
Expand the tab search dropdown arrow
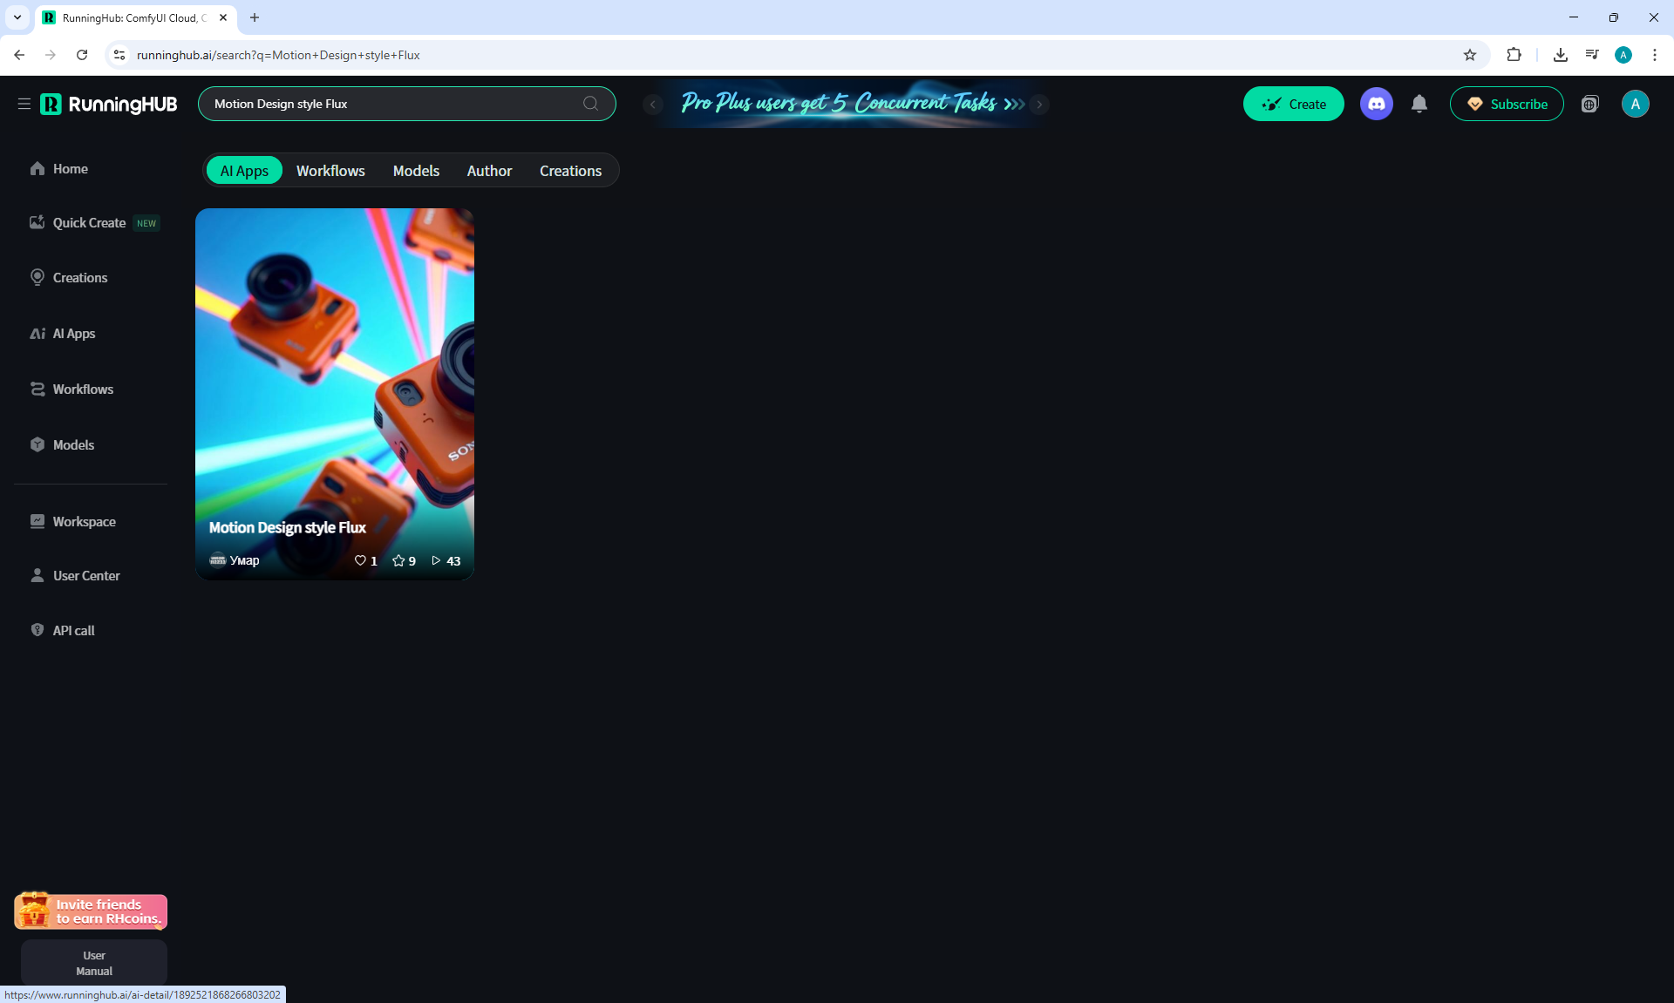coord(17,17)
